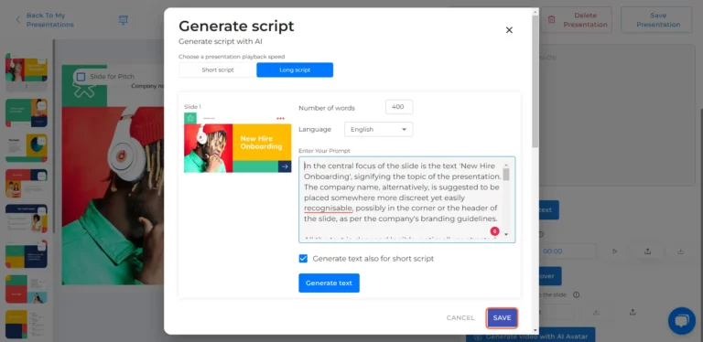Click the red three-dots menu on Slide 1 preview
The width and height of the screenshot is (703, 342).
281,118
